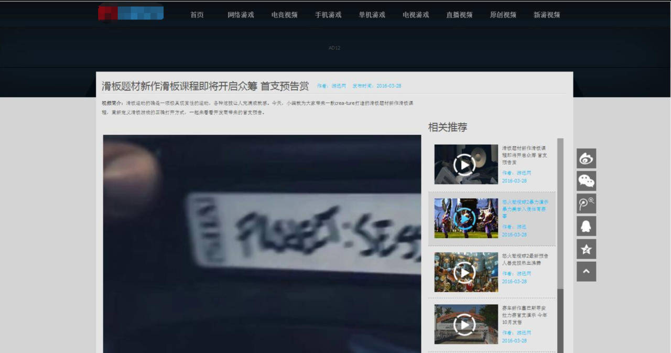The image size is (671, 353).
Task: Open the 直播视频 nav item
Action: pos(459,15)
